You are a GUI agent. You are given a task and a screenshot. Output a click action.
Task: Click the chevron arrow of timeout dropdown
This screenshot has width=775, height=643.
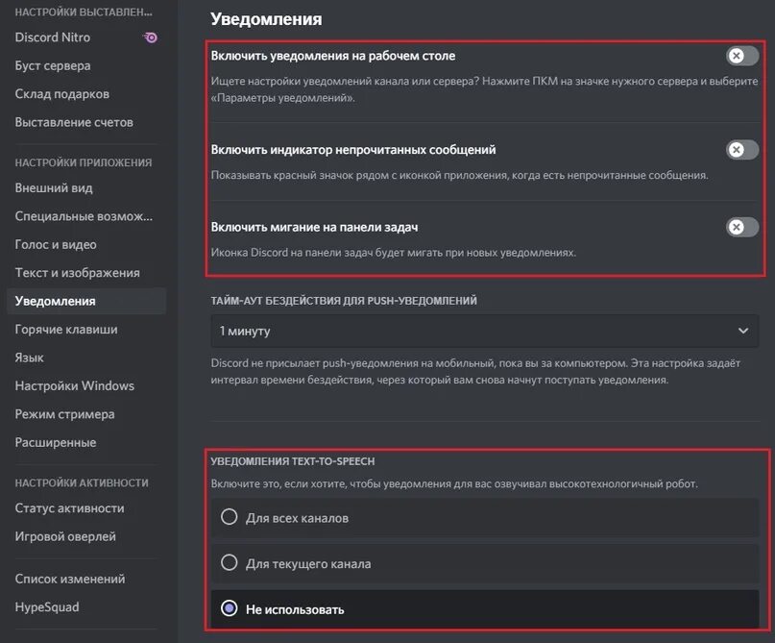pyautogui.click(x=742, y=331)
